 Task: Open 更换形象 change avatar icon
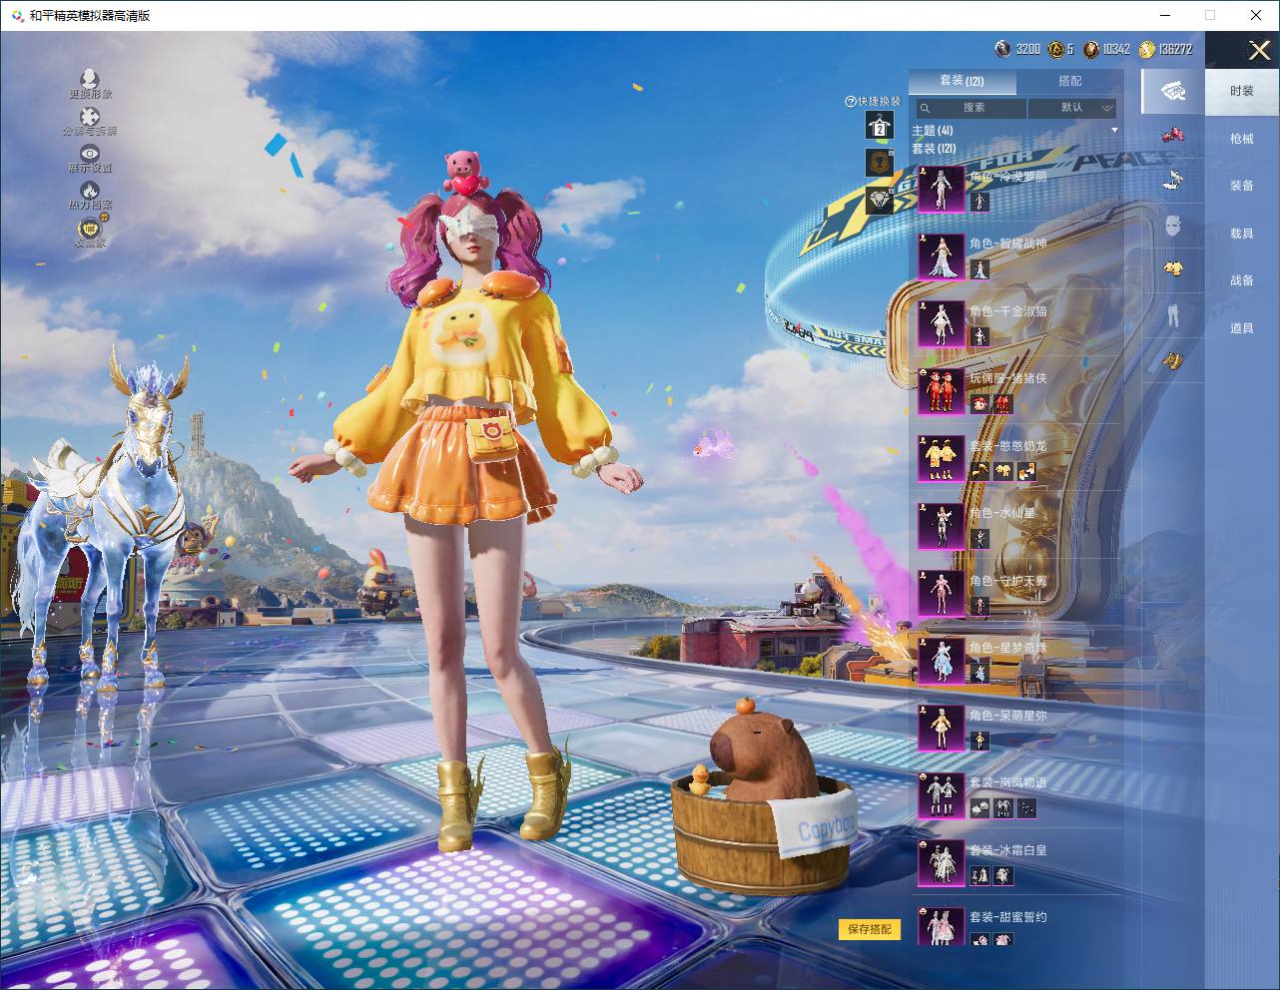coord(90,80)
